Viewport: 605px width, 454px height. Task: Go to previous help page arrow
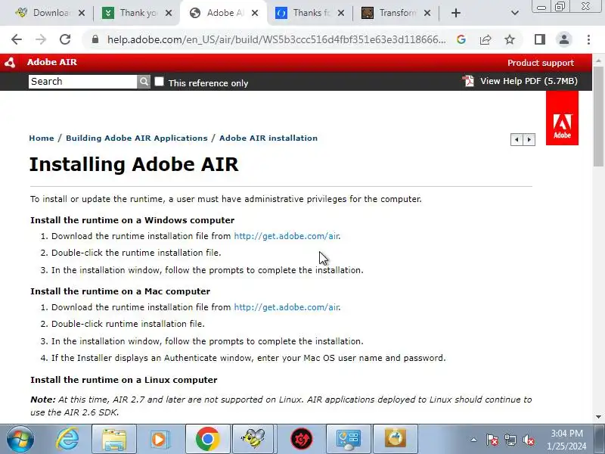click(x=517, y=139)
